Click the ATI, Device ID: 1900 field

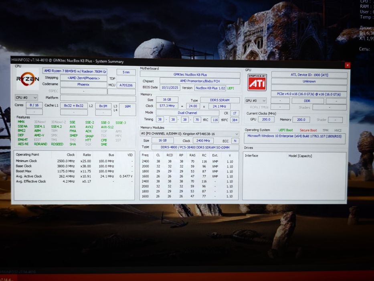pyautogui.click(x=309, y=75)
